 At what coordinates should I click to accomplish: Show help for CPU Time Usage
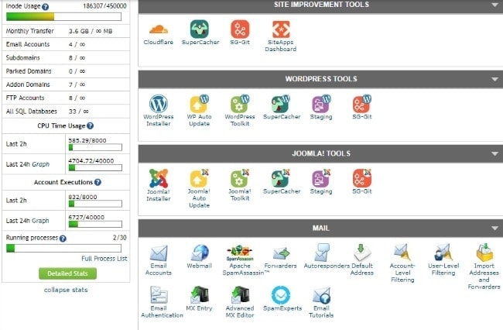[x=90, y=125]
